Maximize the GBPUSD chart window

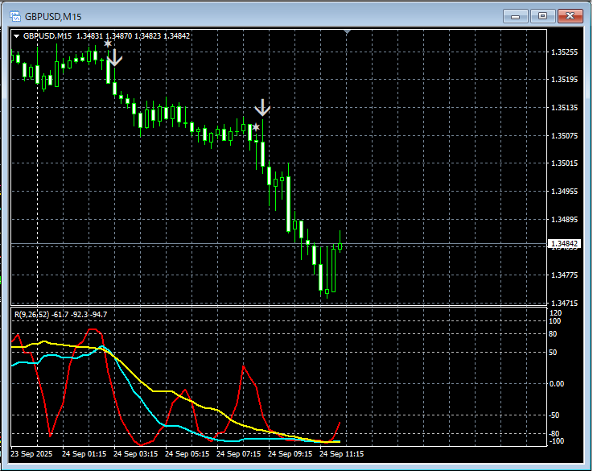[x=543, y=15]
